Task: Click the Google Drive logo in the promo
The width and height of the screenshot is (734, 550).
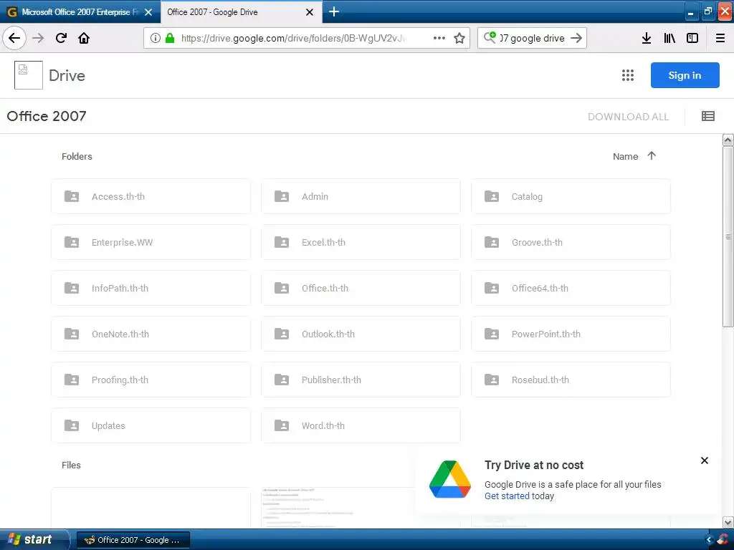Action: pos(450,479)
